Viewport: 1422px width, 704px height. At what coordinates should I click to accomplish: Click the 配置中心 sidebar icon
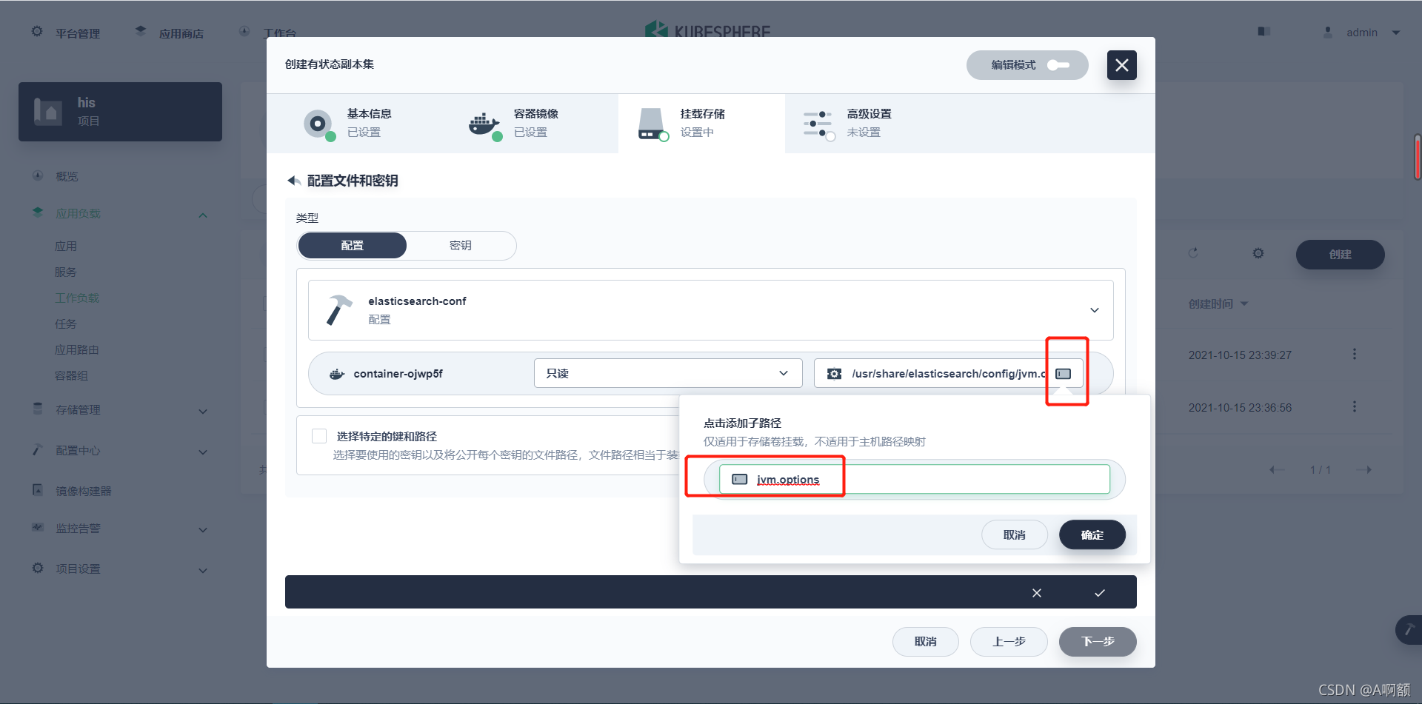38,449
